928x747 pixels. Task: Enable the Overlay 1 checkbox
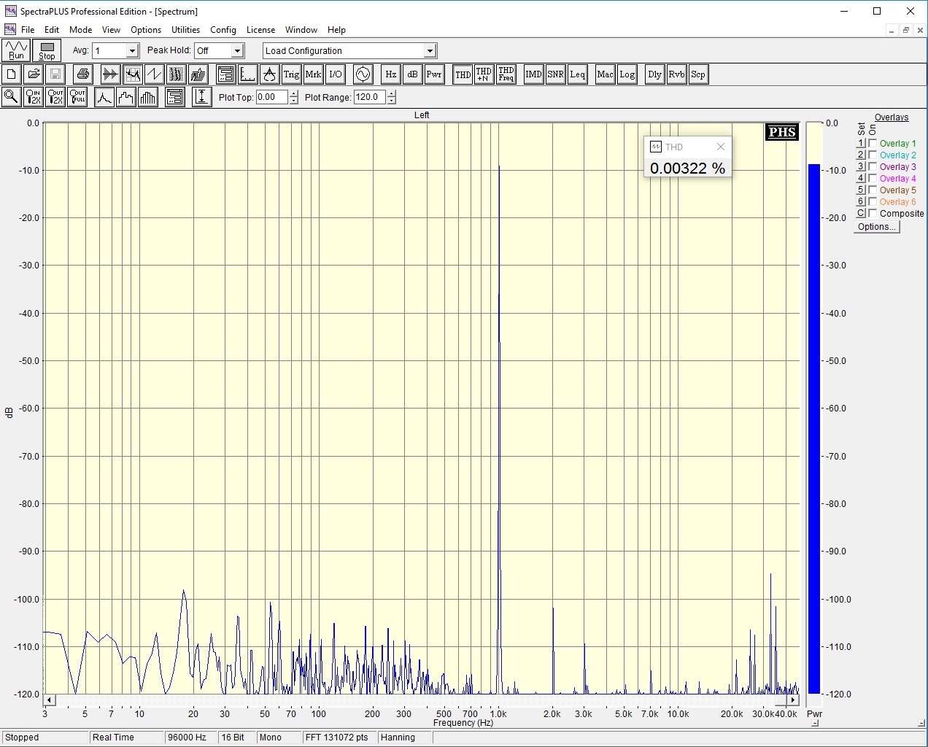click(x=873, y=144)
